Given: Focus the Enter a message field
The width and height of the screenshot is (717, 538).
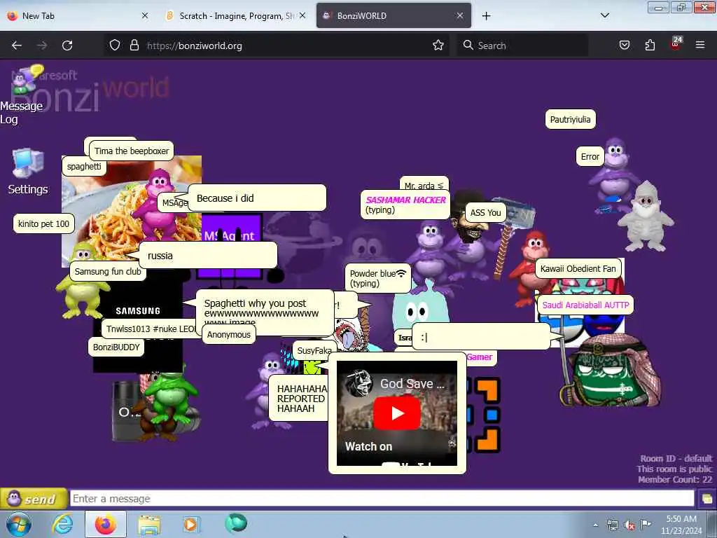Looking at the screenshot, I should coord(382,499).
